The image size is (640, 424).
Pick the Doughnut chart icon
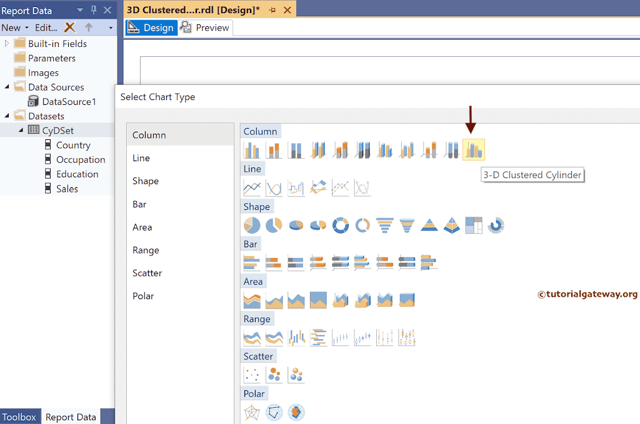[x=341, y=225]
